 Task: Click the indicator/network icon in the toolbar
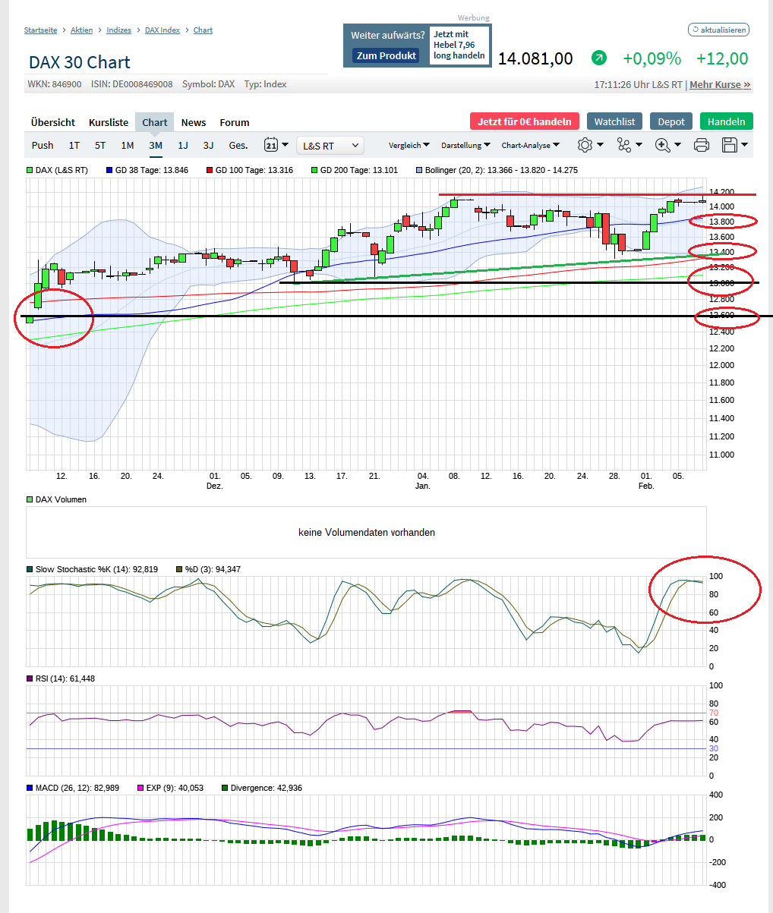624,144
